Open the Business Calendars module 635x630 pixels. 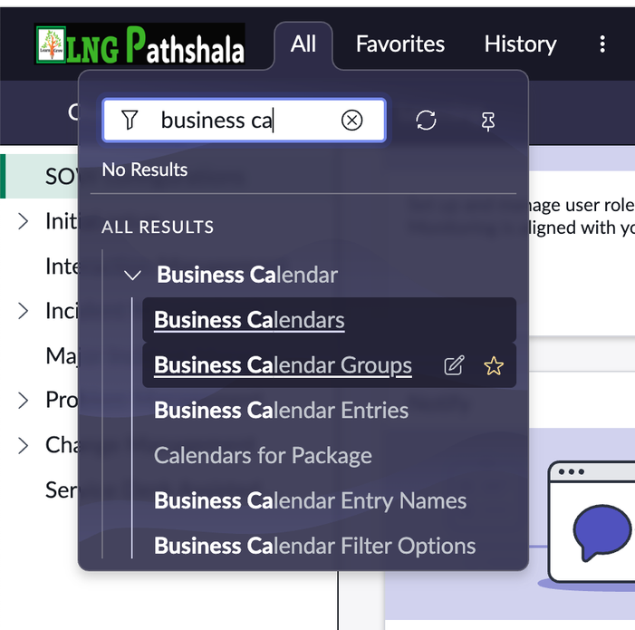[x=249, y=320]
